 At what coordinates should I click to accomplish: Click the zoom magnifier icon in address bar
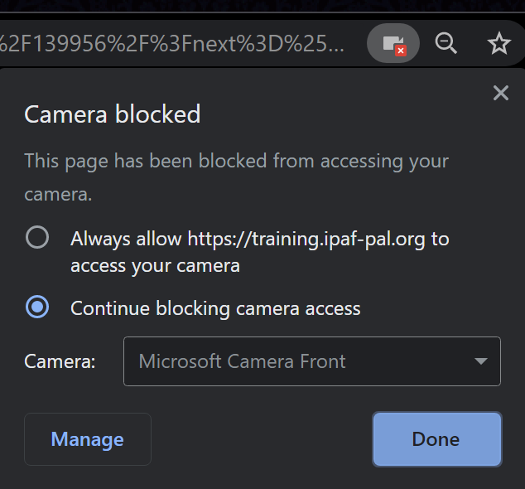click(446, 43)
